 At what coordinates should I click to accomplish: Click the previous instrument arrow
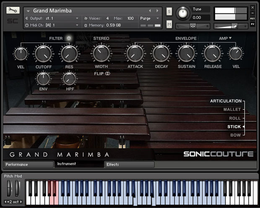pos(150,11)
